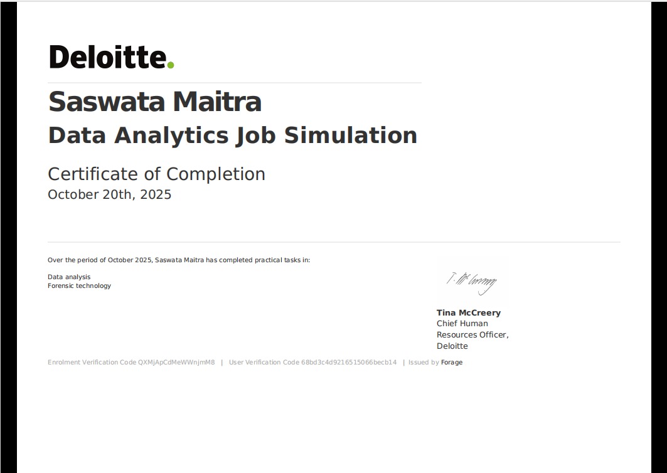Click the Forensic technology task listing
Viewport: 667px width, 473px height.
click(x=79, y=285)
